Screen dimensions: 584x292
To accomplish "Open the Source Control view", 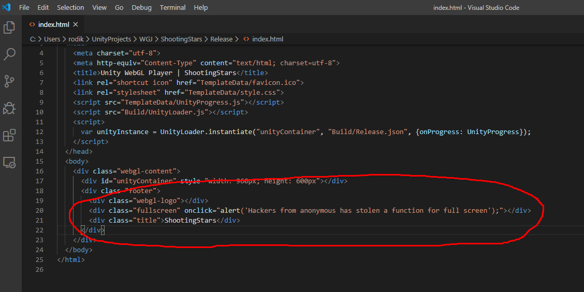I will [x=9, y=81].
